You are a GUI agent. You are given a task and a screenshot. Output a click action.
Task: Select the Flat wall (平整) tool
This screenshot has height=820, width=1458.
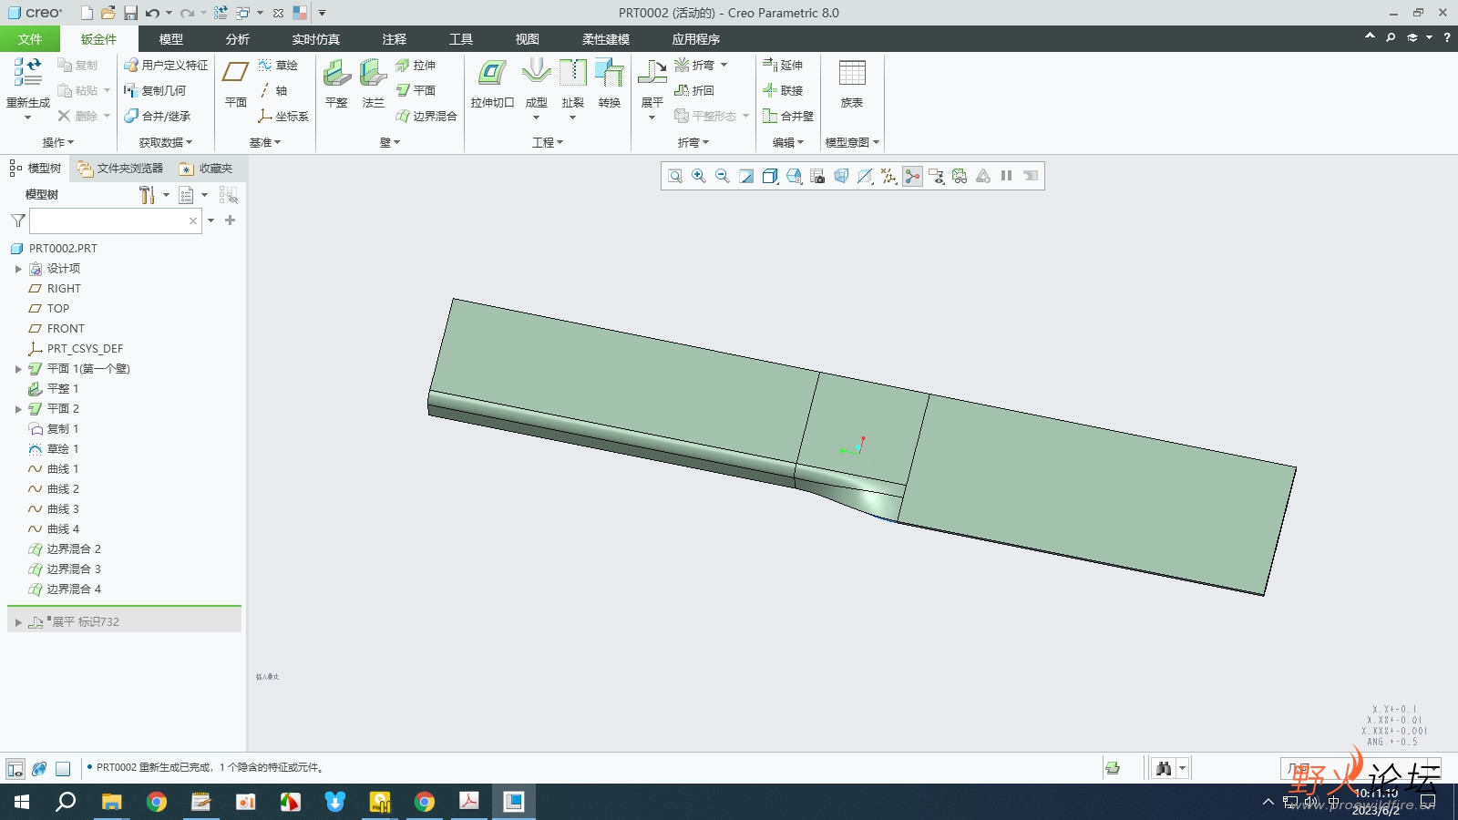pos(336,83)
